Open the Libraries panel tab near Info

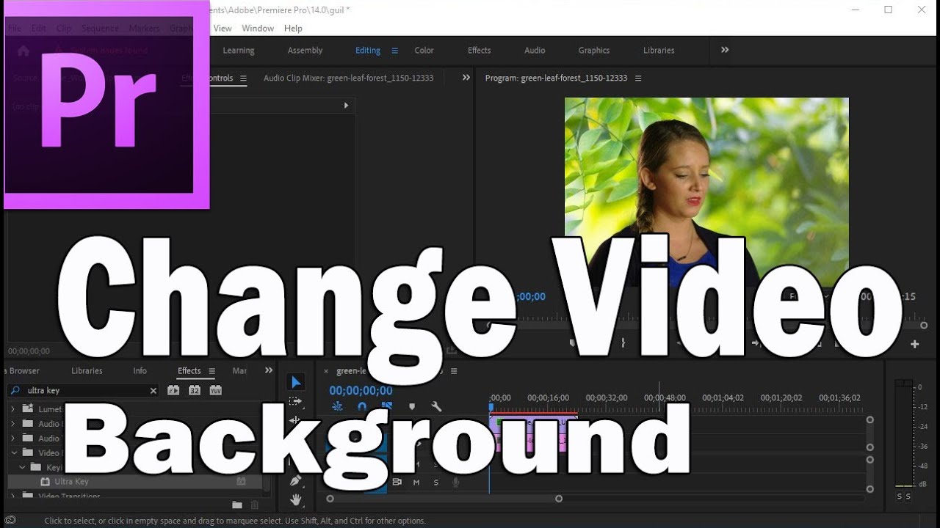click(x=87, y=371)
